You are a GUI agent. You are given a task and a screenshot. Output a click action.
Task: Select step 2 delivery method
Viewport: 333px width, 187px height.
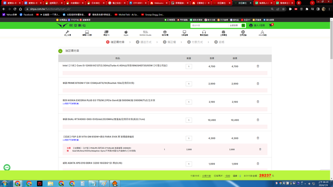[144, 42]
